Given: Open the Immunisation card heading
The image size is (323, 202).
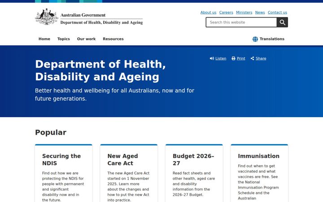Looking at the screenshot, I should [258, 156].
